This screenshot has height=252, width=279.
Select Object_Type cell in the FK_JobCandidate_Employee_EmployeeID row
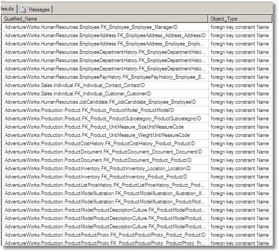tap(240, 102)
